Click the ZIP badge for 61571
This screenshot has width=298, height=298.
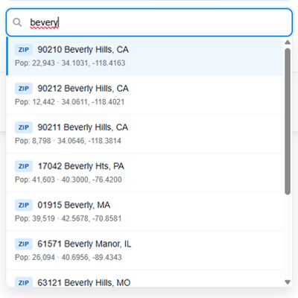[24, 244]
